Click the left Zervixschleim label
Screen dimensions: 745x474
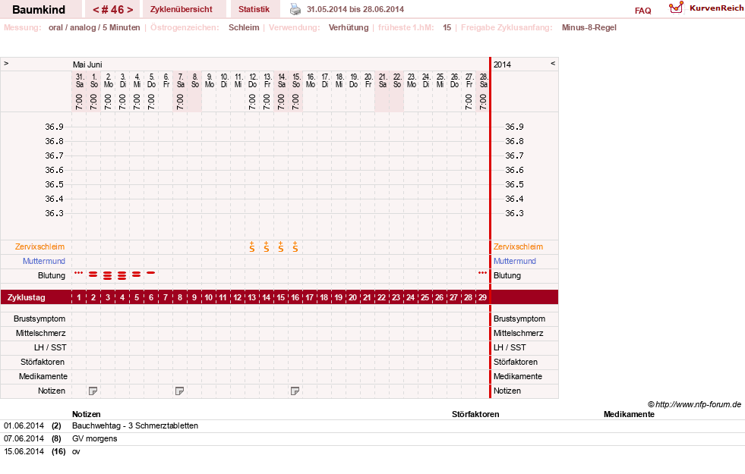(40, 246)
